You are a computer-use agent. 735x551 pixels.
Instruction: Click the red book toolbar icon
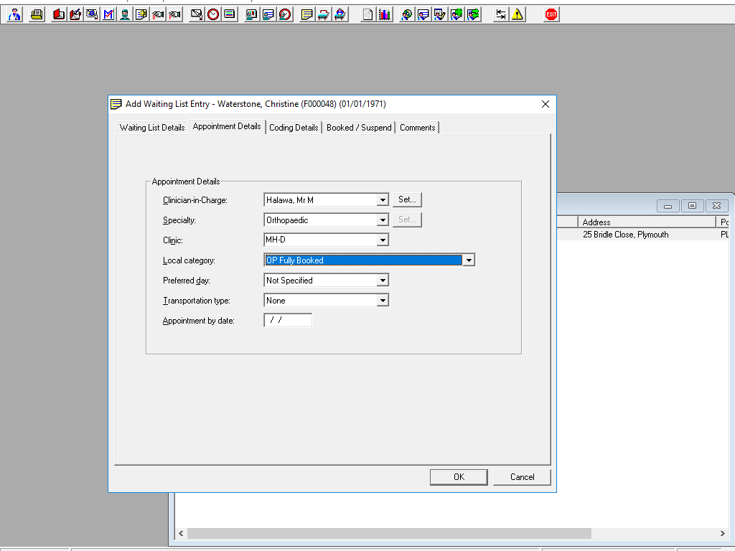click(59, 14)
